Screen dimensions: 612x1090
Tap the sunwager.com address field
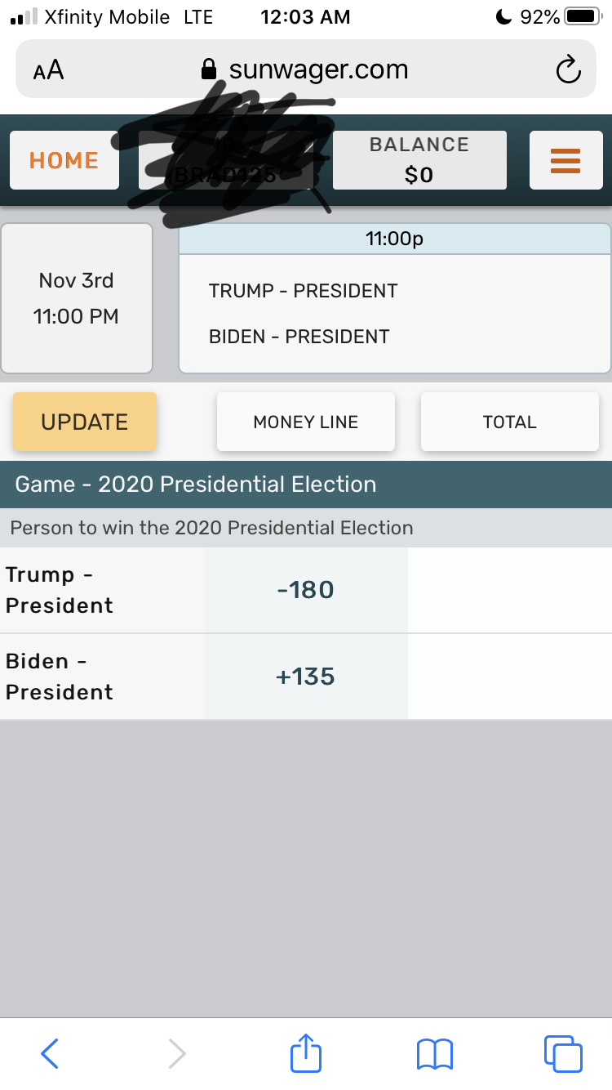pyautogui.click(x=318, y=70)
